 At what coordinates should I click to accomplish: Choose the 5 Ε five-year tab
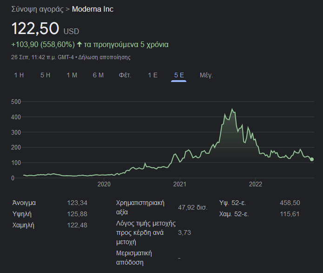click(x=179, y=75)
